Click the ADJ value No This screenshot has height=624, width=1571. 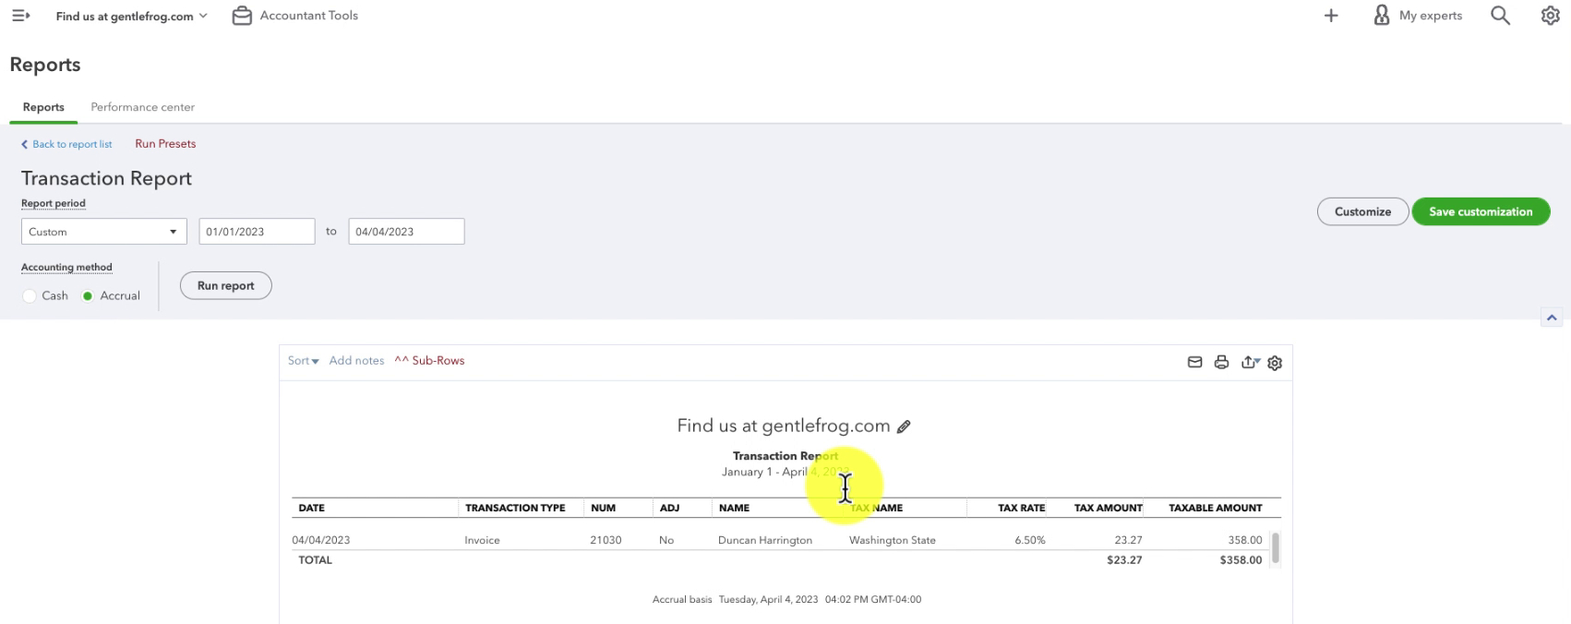(x=666, y=540)
